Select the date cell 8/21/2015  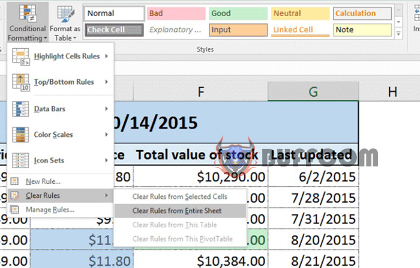coord(313,261)
